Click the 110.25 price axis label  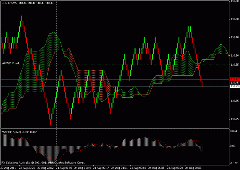pyautogui.click(x=235, y=119)
